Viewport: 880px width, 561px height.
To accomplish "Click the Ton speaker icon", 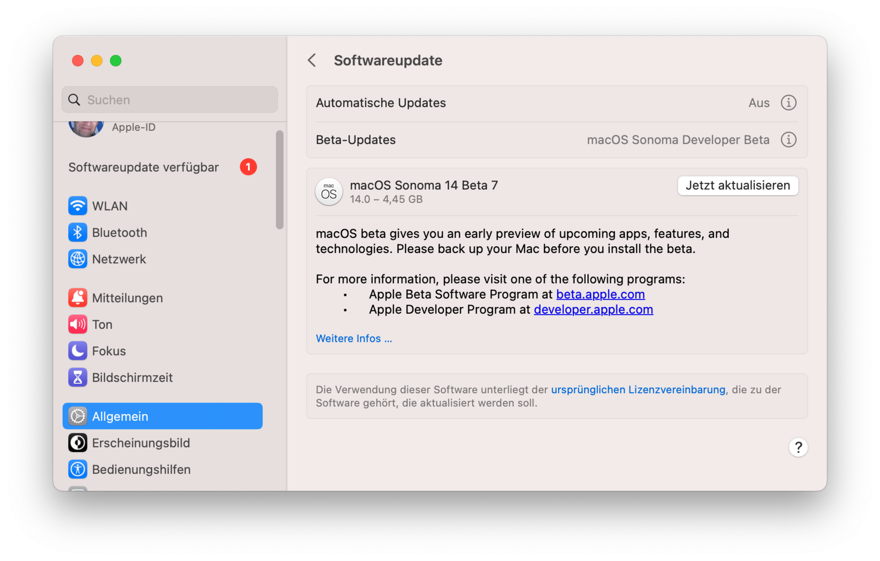I will coord(77,324).
